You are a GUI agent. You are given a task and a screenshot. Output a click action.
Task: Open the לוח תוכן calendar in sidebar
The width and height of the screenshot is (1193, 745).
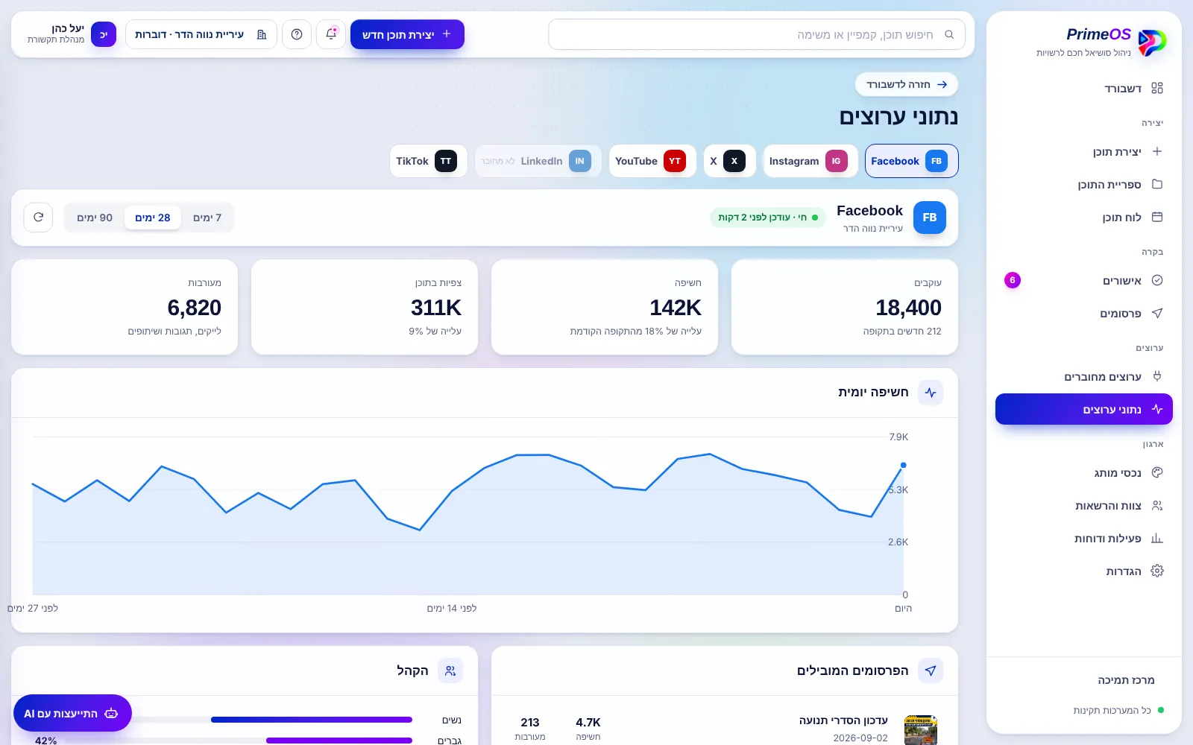pyautogui.click(x=1084, y=217)
